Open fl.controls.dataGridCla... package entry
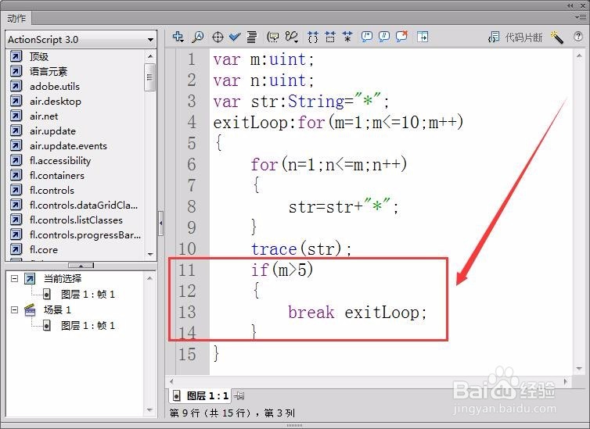Viewport: 590px width, 429px height. pos(84,205)
